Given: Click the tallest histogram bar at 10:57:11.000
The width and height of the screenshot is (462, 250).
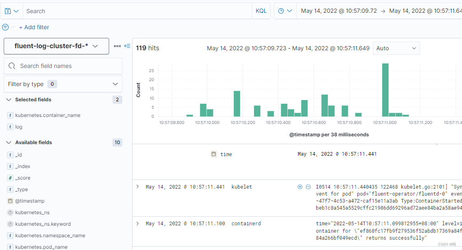Looking at the screenshot, I should click(x=385, y=90).
